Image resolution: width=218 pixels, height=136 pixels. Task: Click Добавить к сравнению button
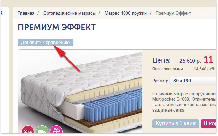[x=45, y=42]
